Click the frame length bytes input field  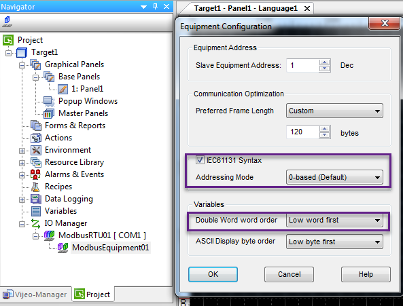[x=303, y=132]
